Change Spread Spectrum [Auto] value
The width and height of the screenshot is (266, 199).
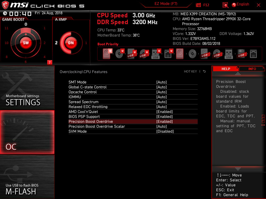162,102
